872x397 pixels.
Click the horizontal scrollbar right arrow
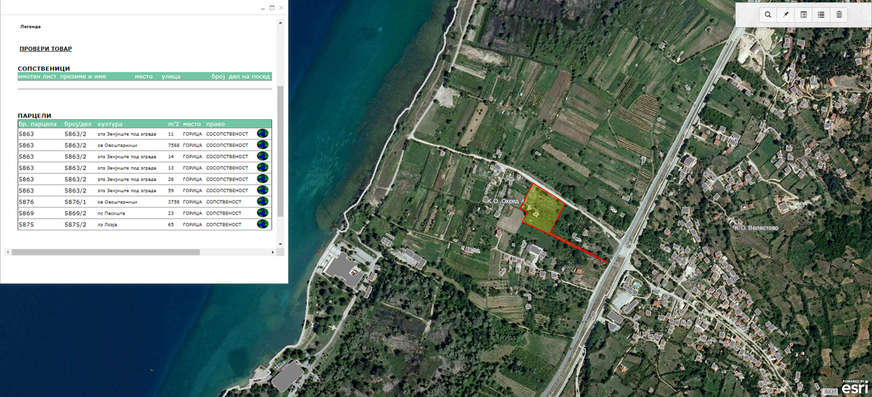(273, 252)
